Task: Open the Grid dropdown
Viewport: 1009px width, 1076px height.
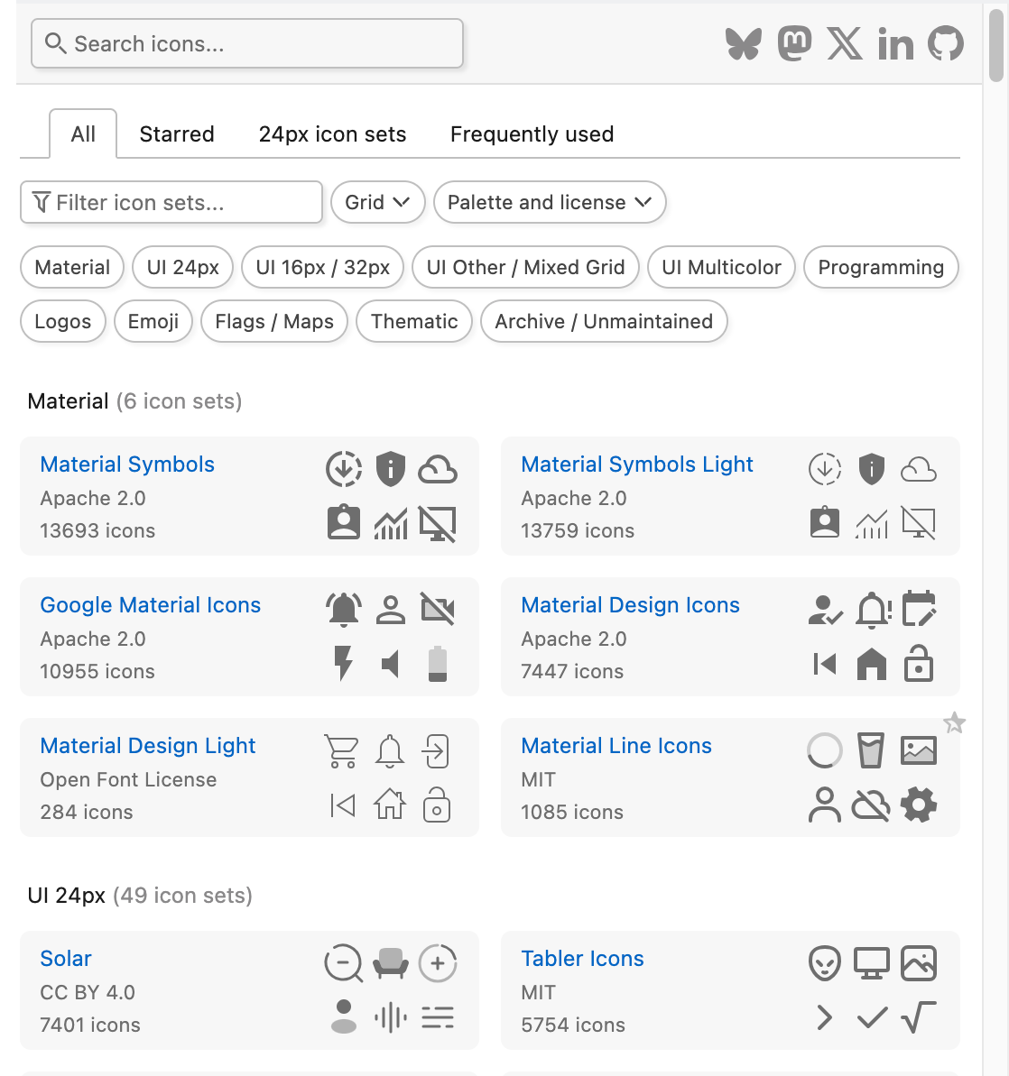Action: click(x=377, y=202)
